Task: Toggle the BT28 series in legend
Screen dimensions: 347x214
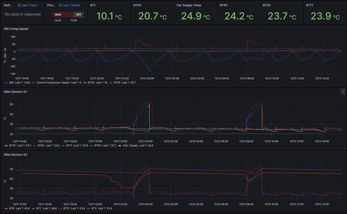Action: tap(91, 83)
